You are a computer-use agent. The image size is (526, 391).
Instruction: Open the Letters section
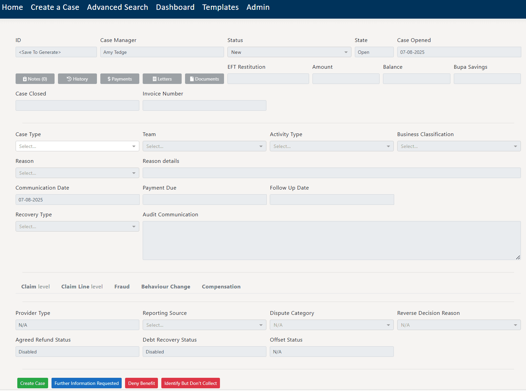click(162, 79)
